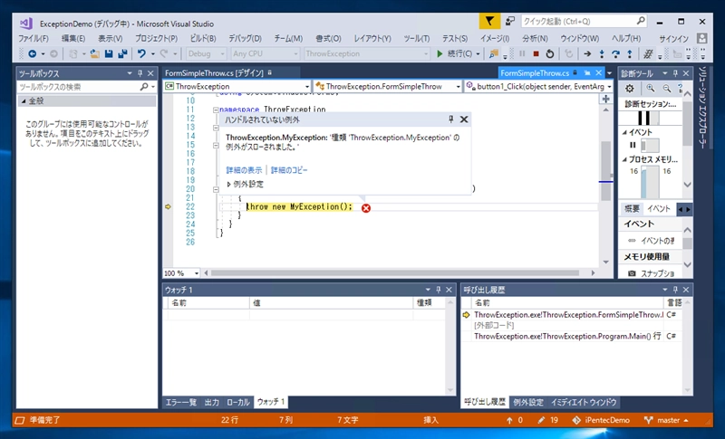Pin the unhandled exception popup
The width and height of the screenshot is (725, 439).
[x=450, y=119]
